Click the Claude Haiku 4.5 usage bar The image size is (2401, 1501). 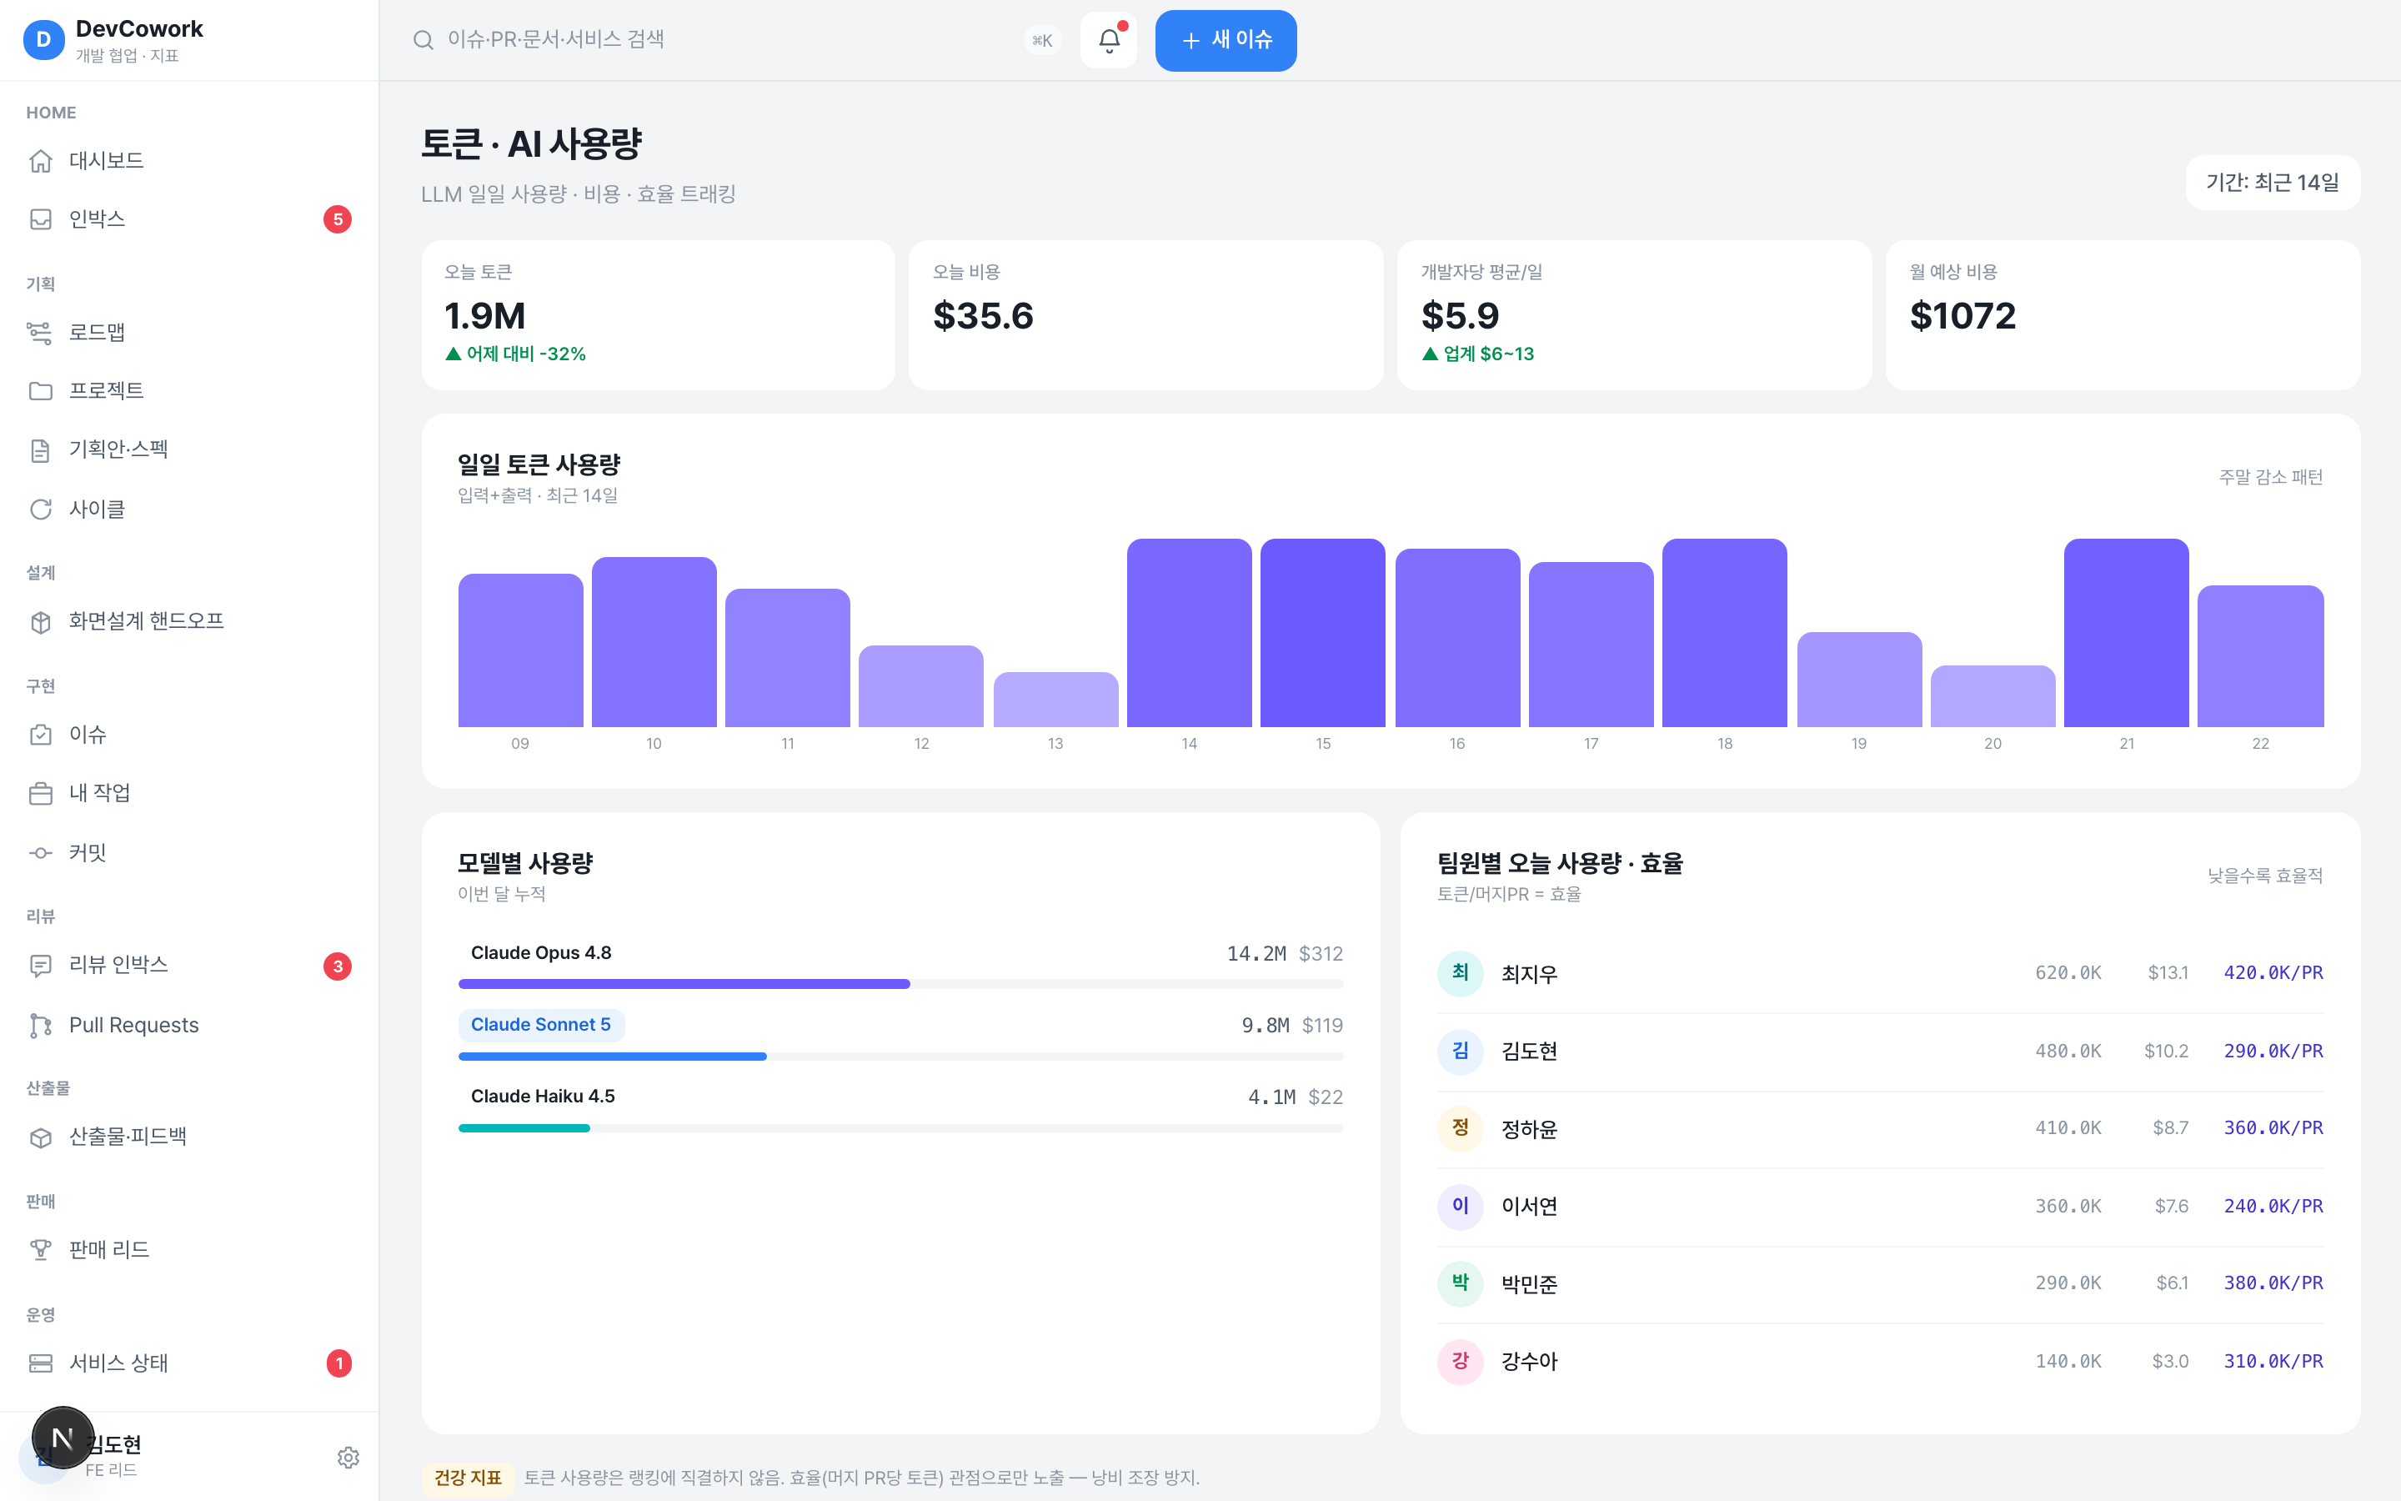pyautogui.click(x=901, y=1127)
